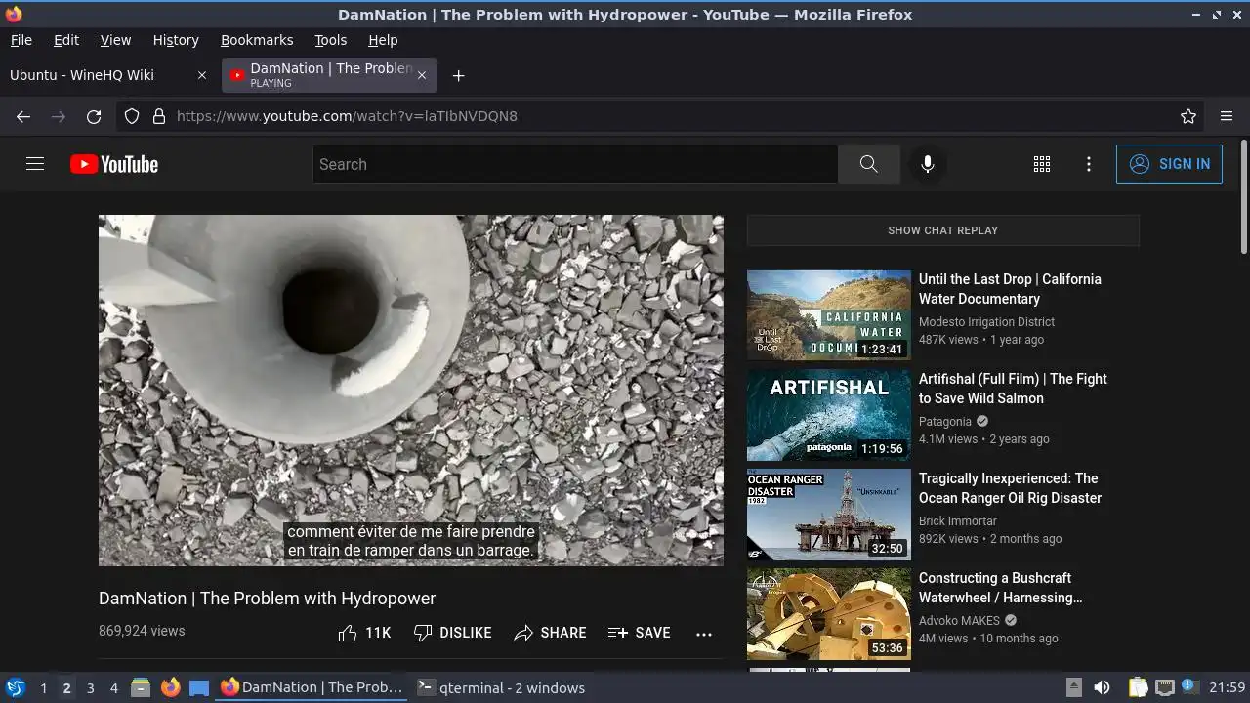This screenshot has width=1250, height=703.
Task: Open 'Tragically Inexperienced' title link
Action: point(1010,488)
